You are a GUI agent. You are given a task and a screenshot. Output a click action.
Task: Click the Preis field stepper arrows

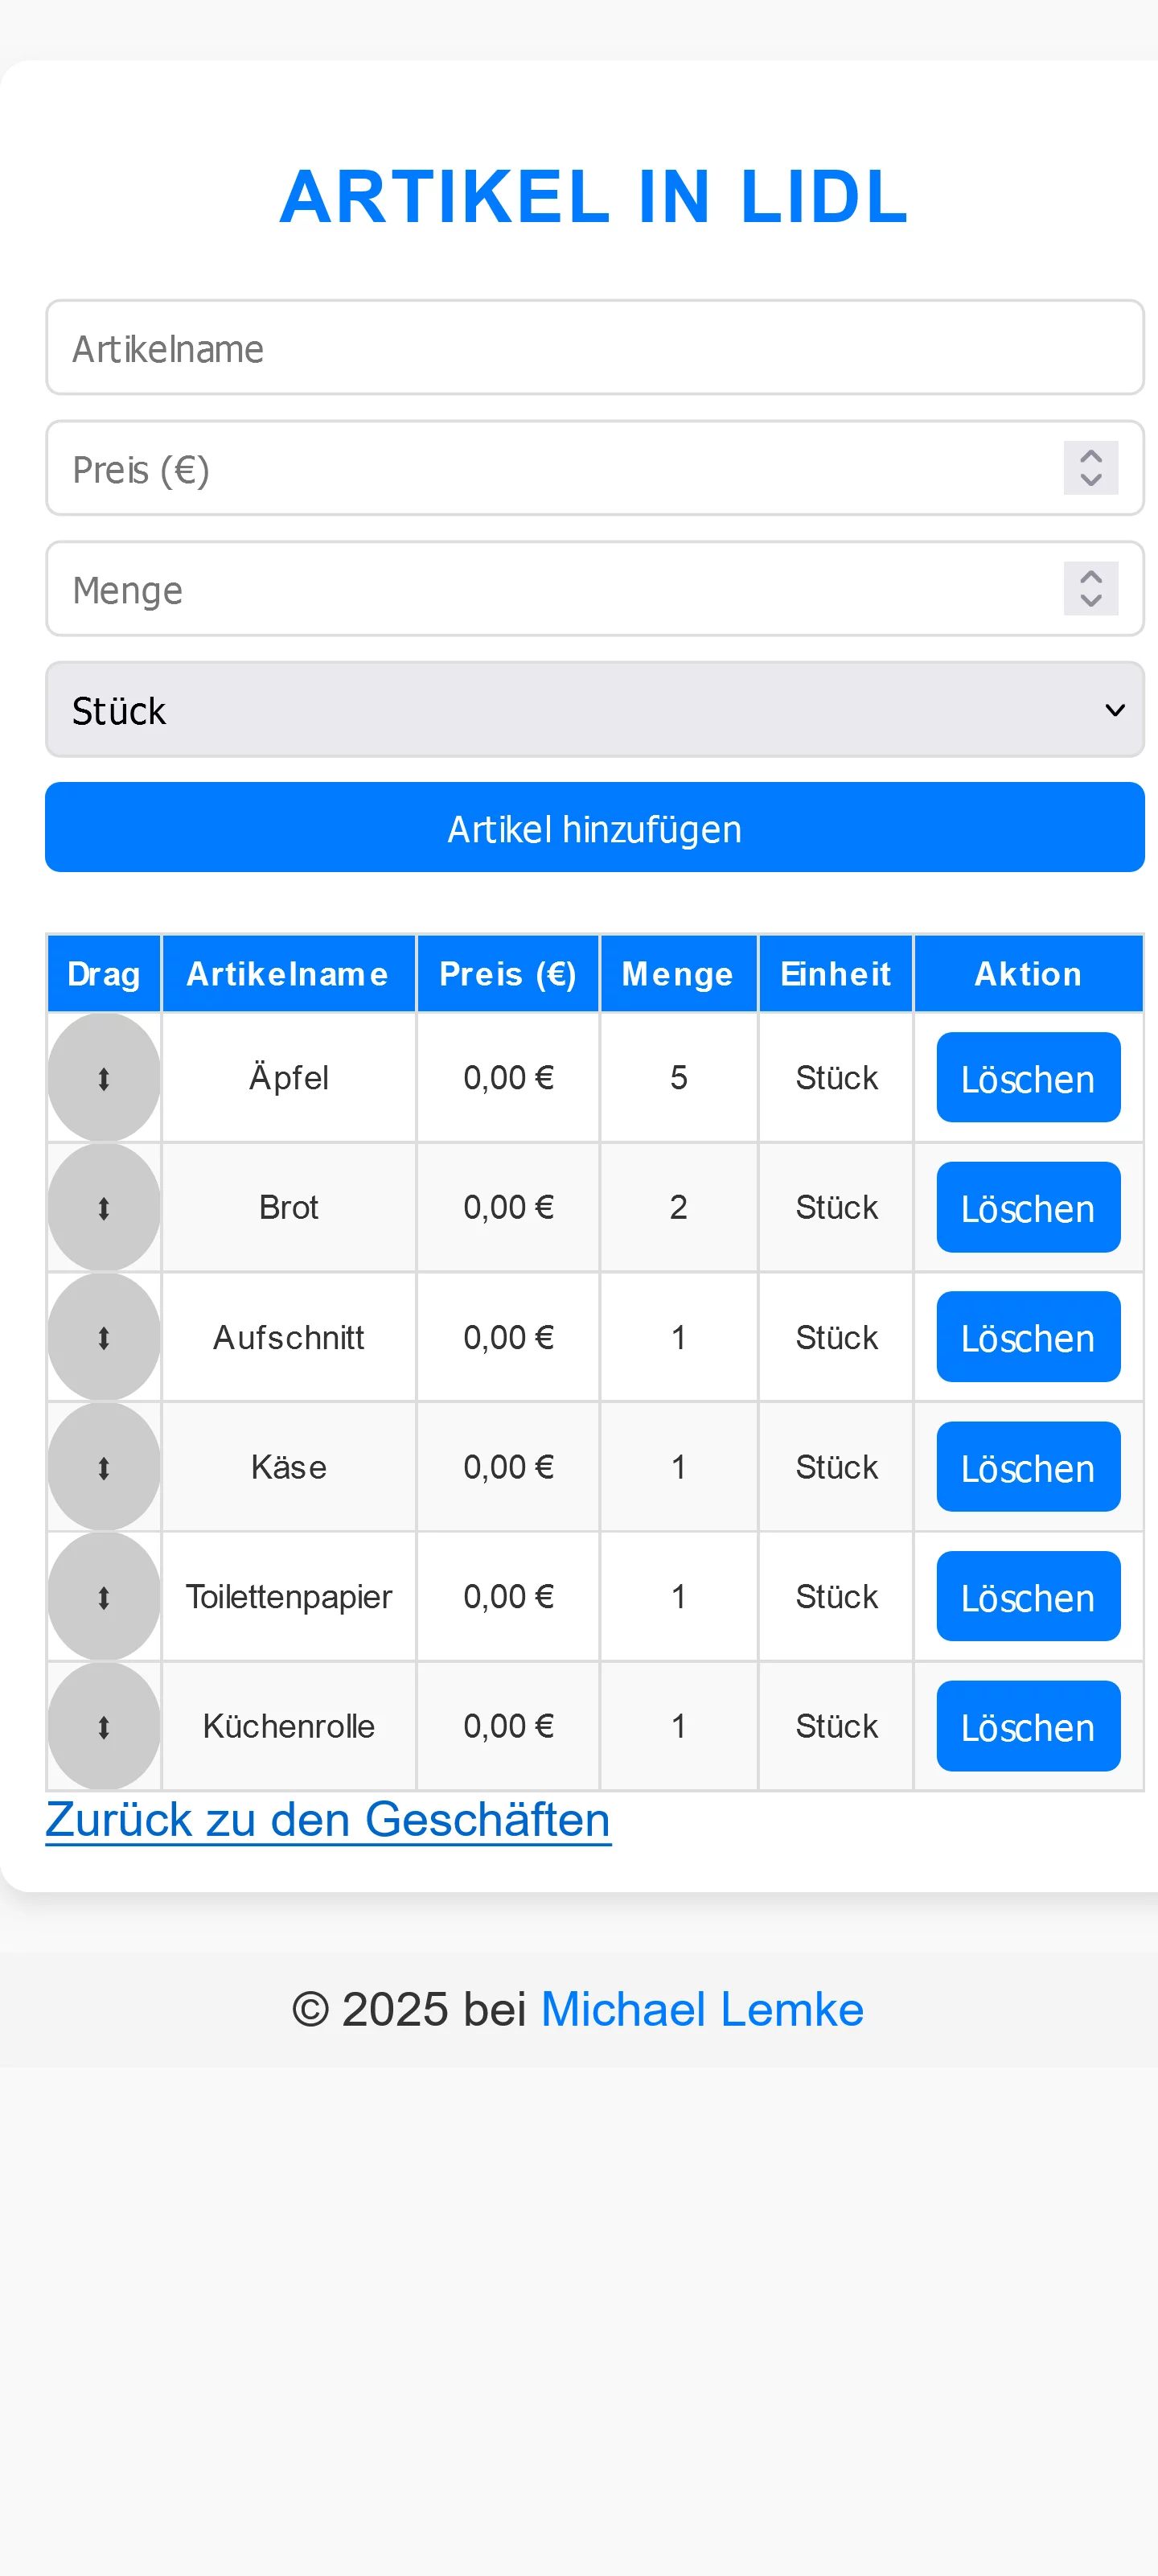coord(1090,467)
